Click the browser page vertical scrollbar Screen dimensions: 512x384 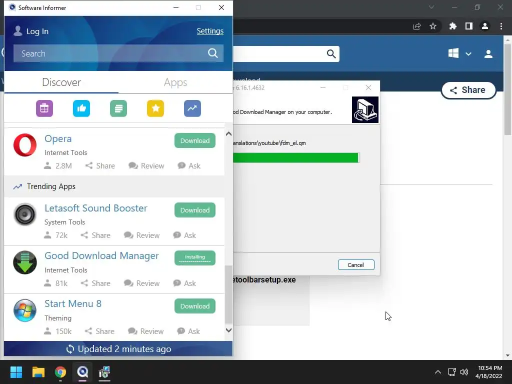(507, 89)
